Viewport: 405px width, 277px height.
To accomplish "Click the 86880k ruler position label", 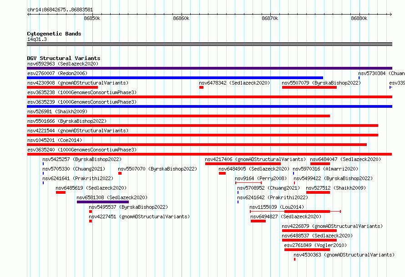I will point(359,18).
